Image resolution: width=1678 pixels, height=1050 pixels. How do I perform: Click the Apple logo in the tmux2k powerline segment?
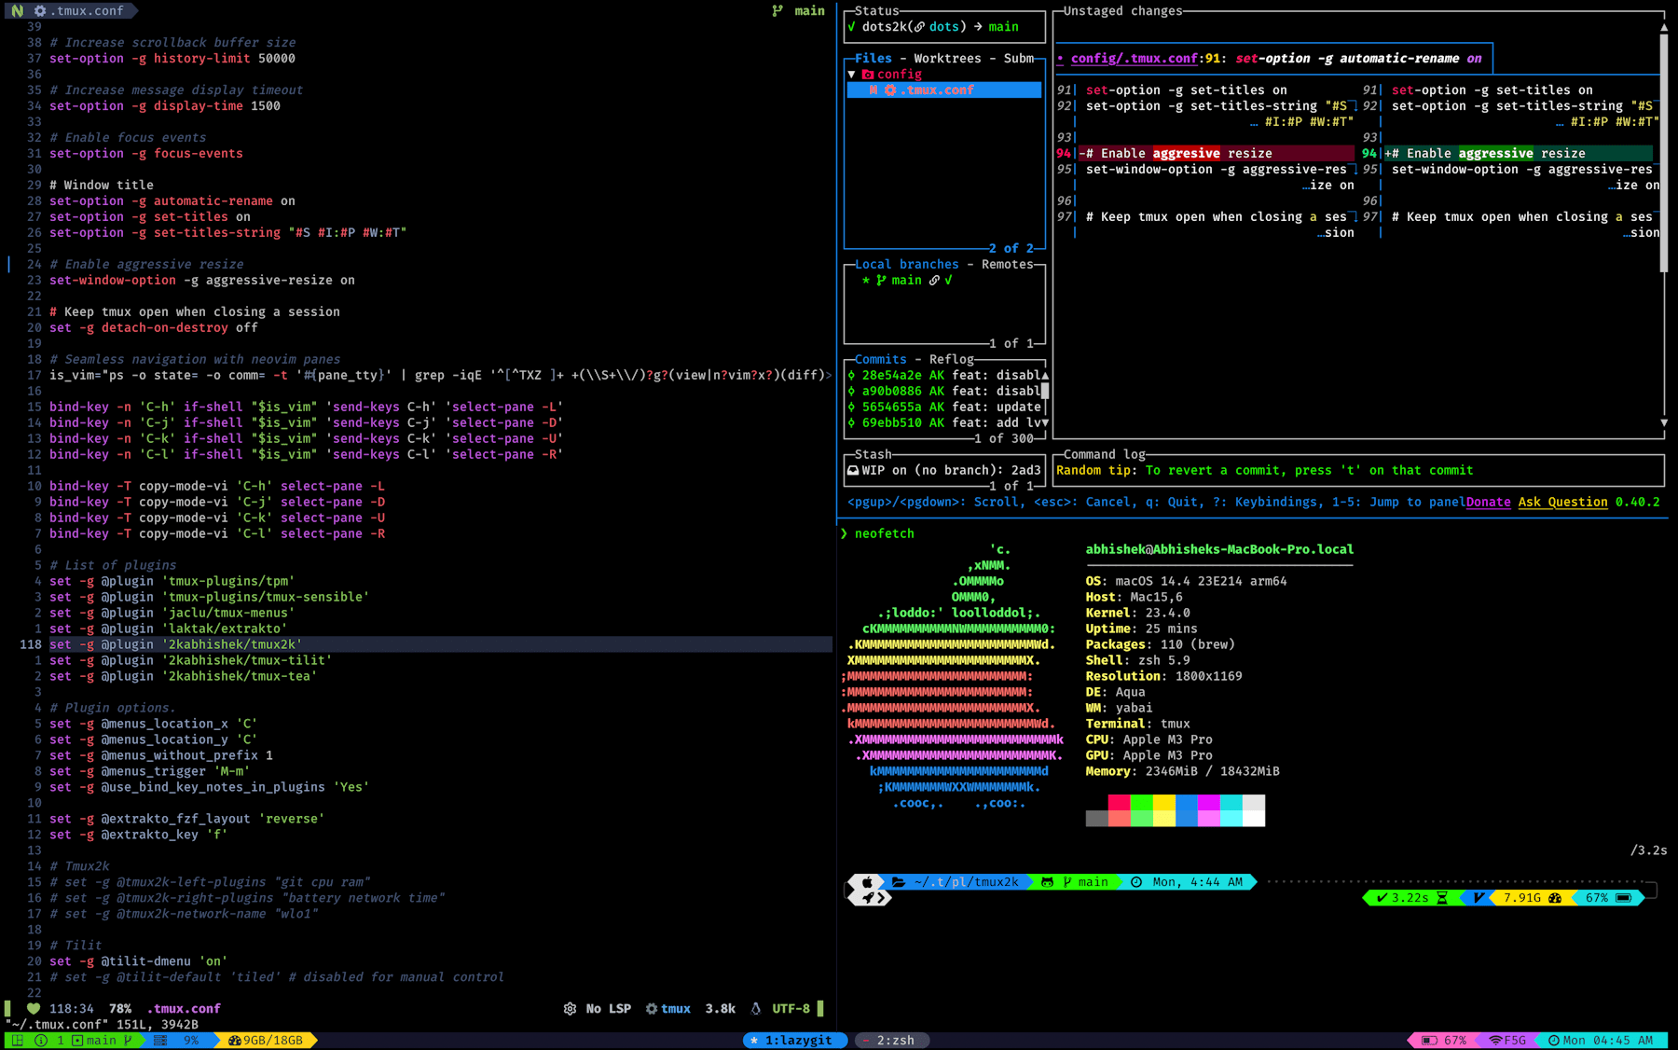(867, 881)
